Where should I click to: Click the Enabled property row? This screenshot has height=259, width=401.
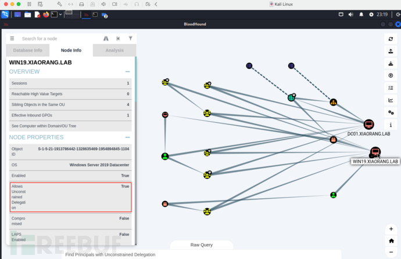[70, 176]
